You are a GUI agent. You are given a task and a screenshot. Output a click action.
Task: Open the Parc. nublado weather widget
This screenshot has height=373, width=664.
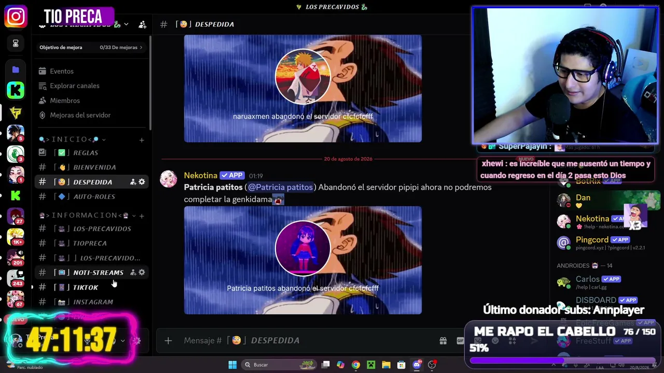pos(26,367)
